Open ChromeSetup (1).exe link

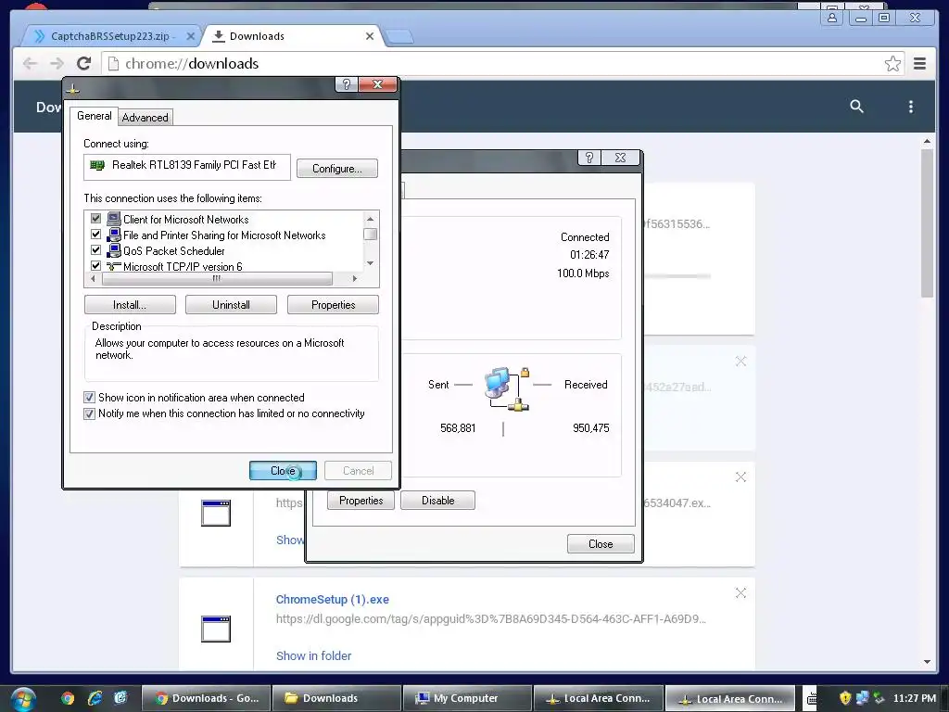[x=333, y=600]
